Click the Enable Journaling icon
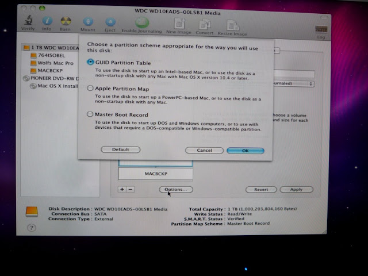This screenshot has height=276, width=368. 142,23
